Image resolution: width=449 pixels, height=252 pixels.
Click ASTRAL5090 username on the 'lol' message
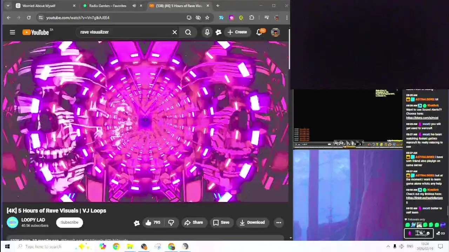coord(424,99)
